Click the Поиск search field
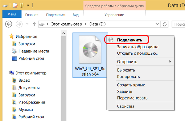The image size is (185, 121). (x=179, y=24)
